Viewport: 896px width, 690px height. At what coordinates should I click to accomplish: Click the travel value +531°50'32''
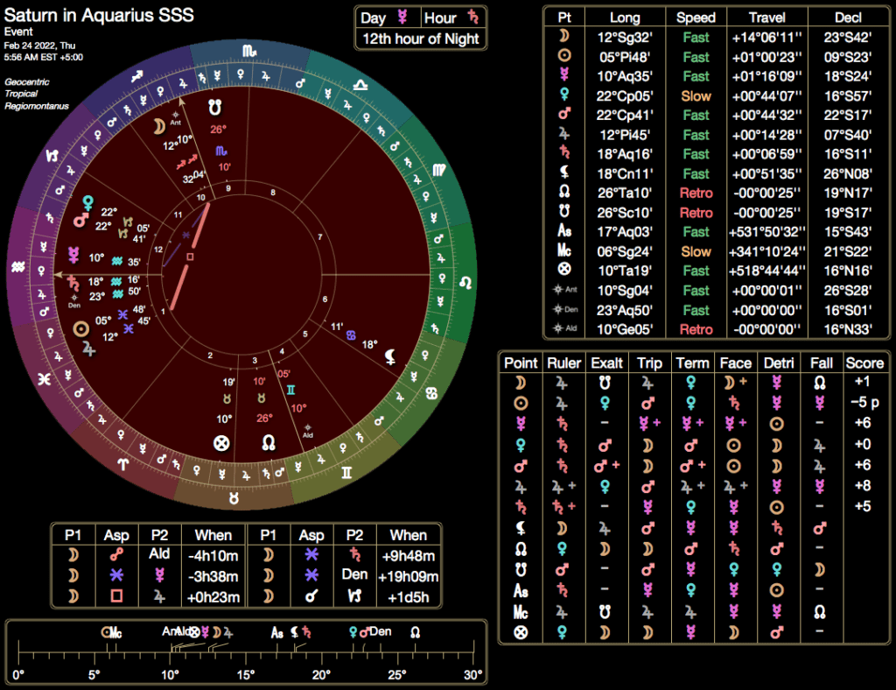coord(766,231)
